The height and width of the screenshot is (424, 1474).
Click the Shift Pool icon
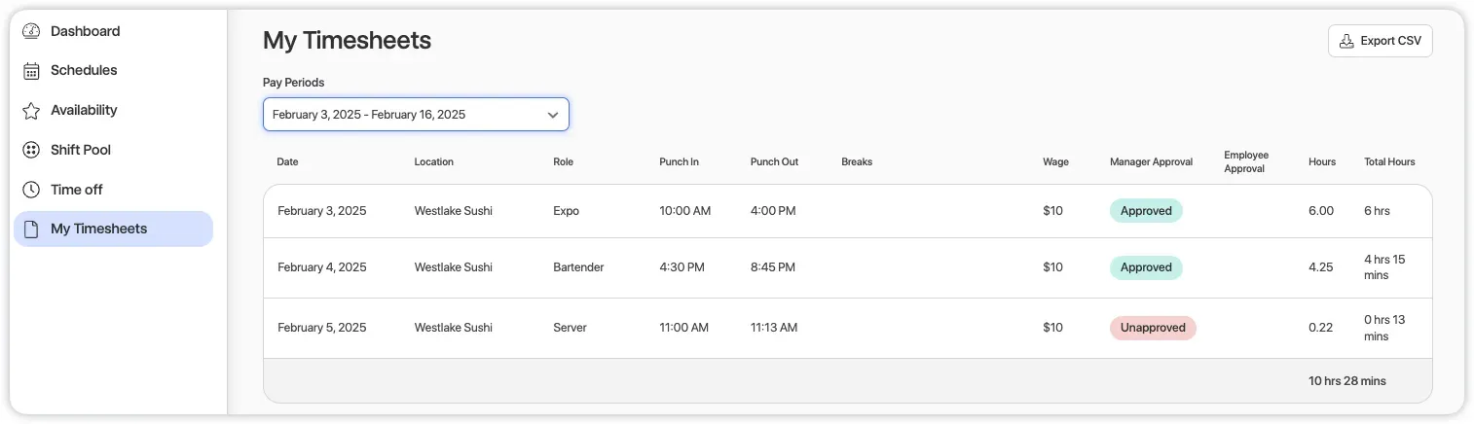coord(31,150)
